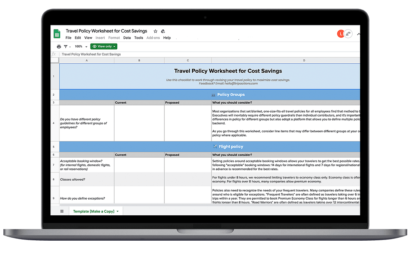Click the formula bar content field
Viewport: 411px width, 269px height.
click(210, 54)
